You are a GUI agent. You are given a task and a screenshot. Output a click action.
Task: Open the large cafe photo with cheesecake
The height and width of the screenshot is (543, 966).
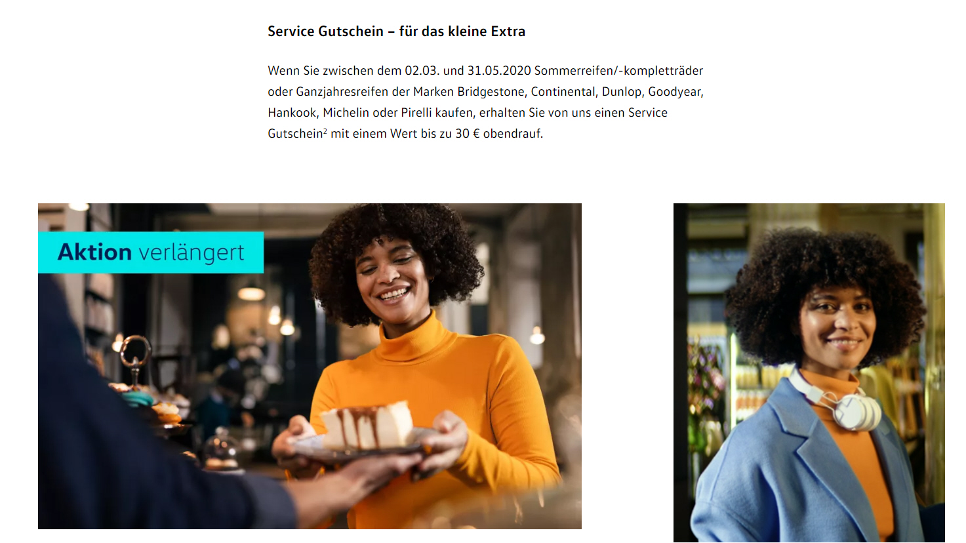click(310, 366)
